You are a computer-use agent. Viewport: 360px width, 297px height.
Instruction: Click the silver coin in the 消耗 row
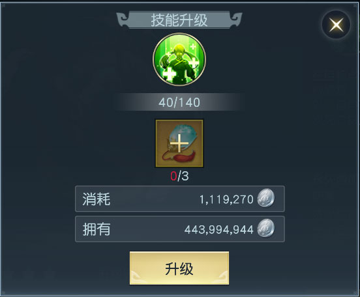[x=266, y=198]
